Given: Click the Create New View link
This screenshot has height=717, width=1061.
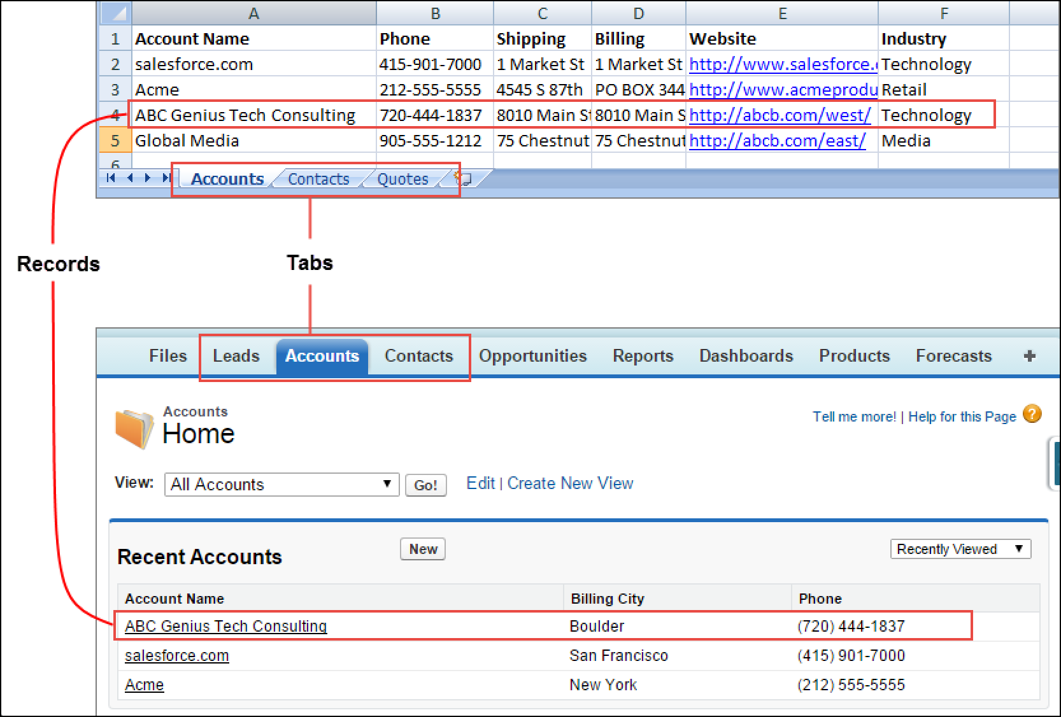Looking at the screenshot, I should coord(570,483).
